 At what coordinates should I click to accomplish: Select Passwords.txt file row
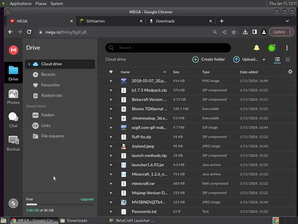click(200, 211)
